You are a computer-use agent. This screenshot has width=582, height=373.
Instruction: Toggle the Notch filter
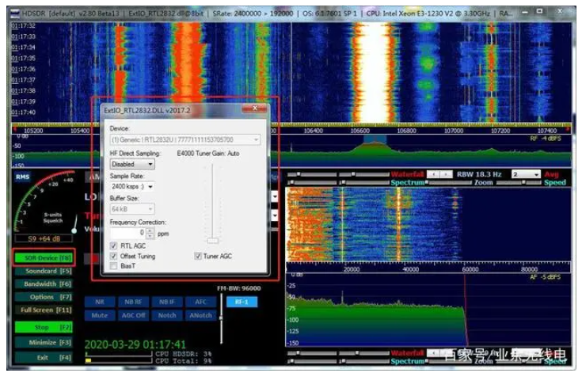coord(166,314)
